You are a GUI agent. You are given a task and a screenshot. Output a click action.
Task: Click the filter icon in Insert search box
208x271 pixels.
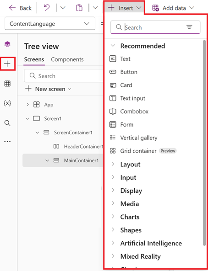tap(189, 27)
